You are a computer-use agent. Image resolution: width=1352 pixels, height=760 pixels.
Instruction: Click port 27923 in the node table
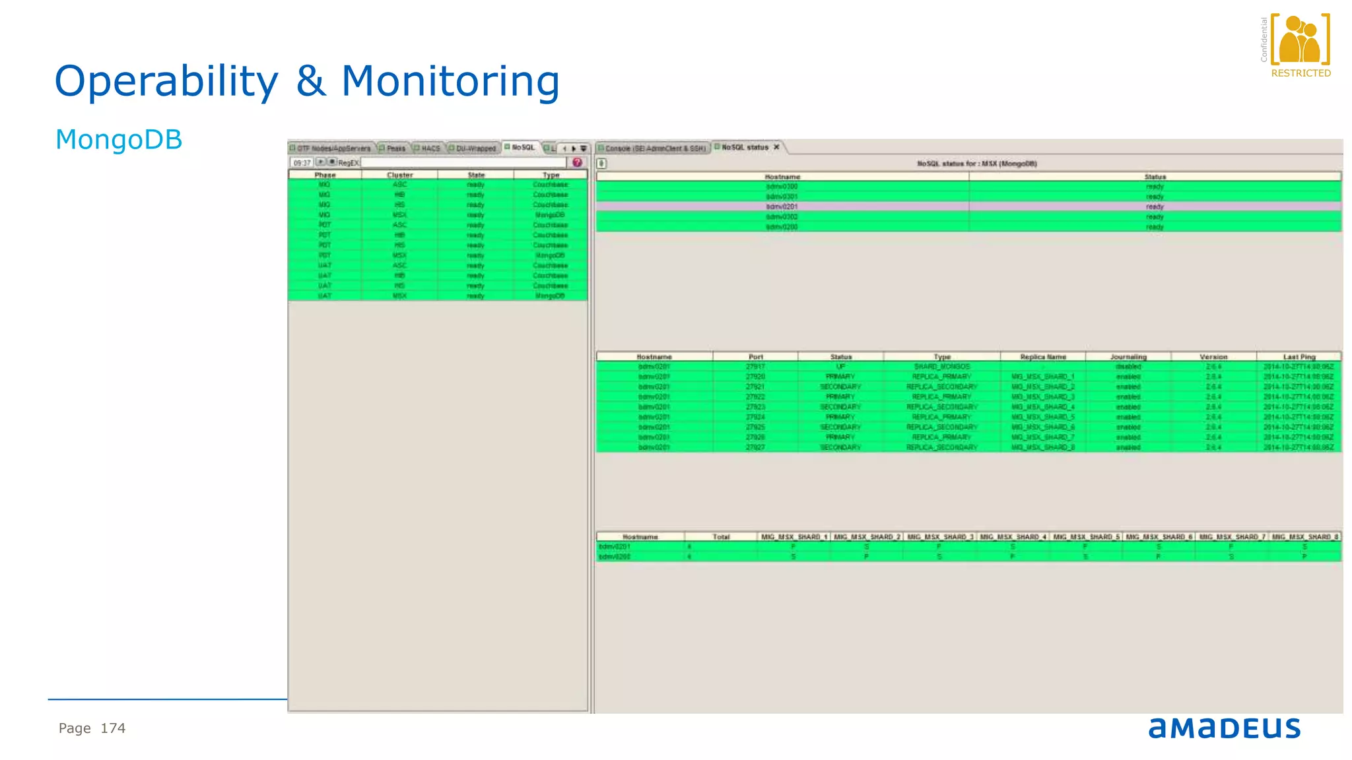click(x=756, y=407)
